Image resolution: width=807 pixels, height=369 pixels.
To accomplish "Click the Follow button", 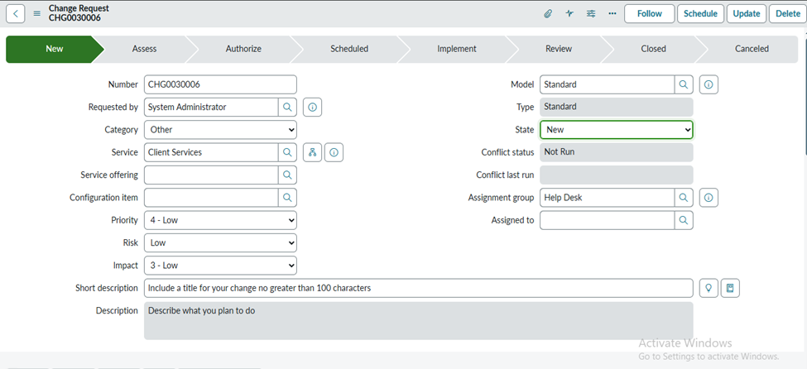I will [x=649, y=13].
